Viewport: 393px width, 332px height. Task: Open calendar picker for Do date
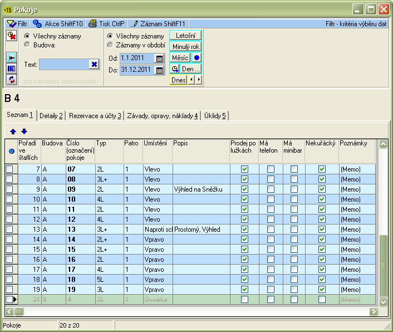(159, 70)
